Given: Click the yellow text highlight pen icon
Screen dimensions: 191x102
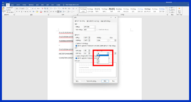Looking at the screenshot, I should click(x=37, y=12).
